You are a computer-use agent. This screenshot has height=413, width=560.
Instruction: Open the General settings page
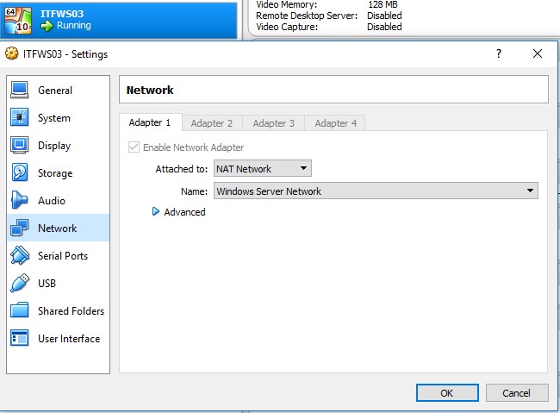point(58,91)
